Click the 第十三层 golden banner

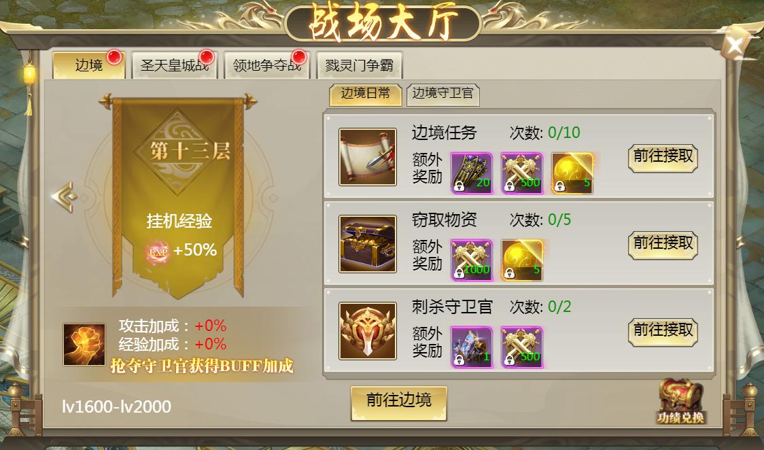coord(178,196)
